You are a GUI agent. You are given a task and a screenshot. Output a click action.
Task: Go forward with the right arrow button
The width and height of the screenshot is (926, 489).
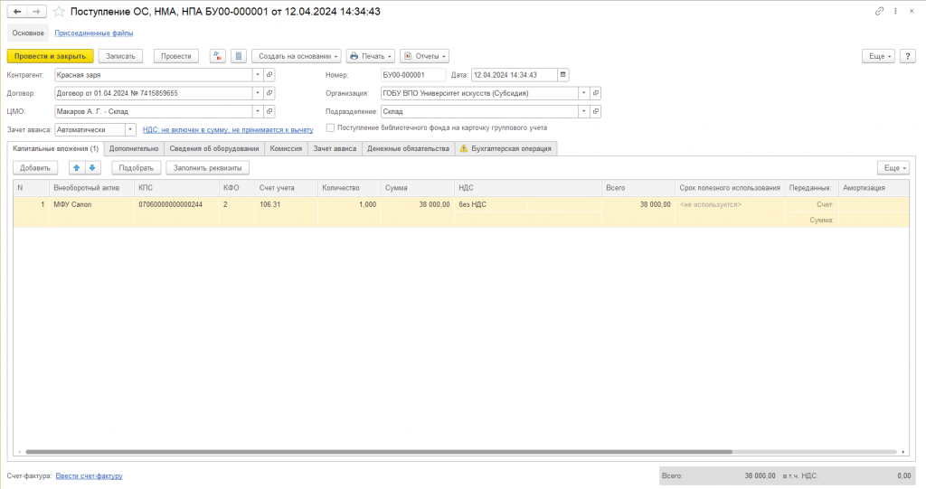36,11
